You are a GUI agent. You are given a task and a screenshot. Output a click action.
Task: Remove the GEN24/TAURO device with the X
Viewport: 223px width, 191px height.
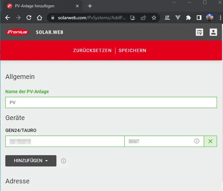point(210,141)
